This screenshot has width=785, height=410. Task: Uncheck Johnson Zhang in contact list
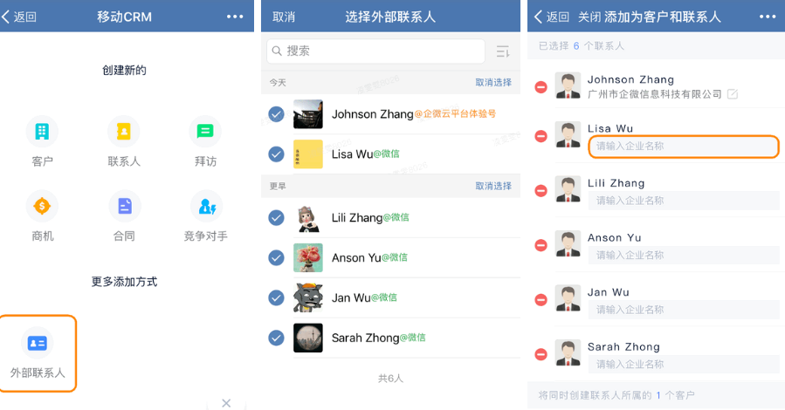tap(276, 114)
